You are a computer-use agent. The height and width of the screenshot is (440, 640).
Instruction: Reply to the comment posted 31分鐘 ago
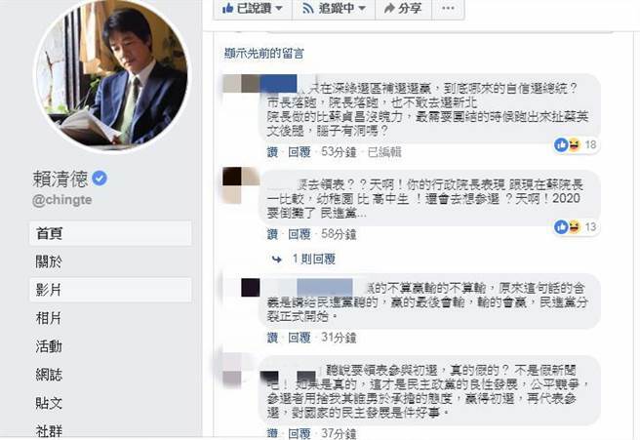[x=300, y=338]
